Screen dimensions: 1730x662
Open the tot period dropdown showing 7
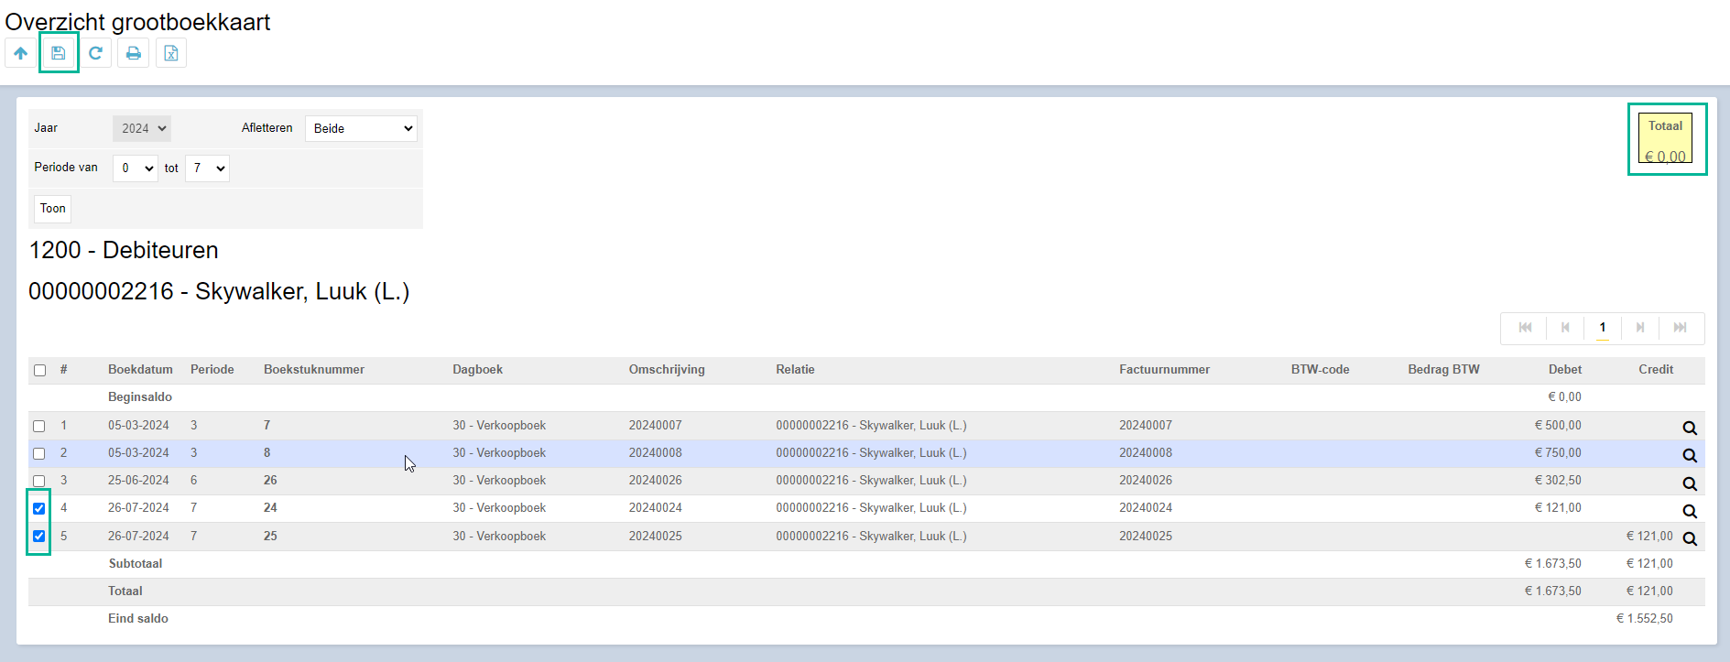click(x=207, y=168)
